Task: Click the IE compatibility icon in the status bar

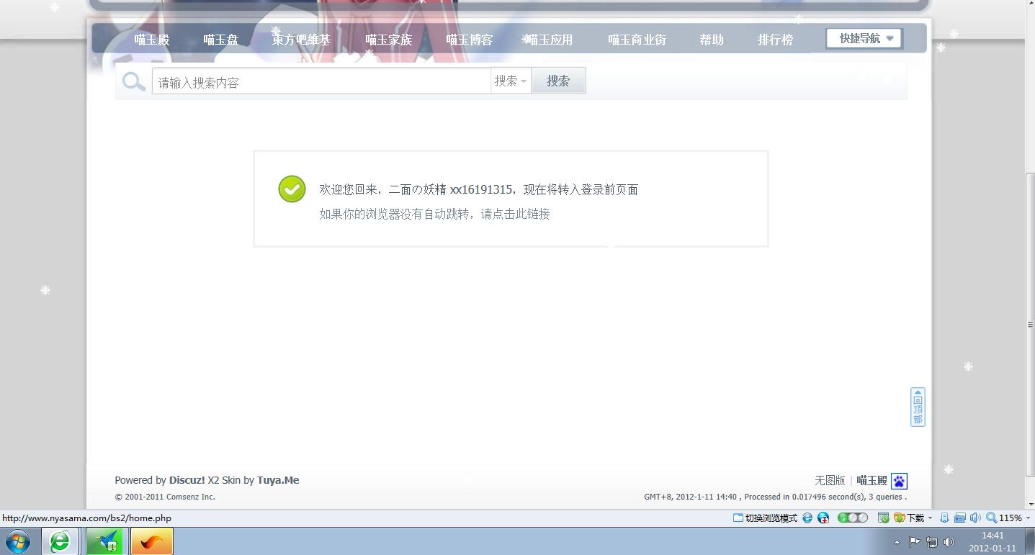Action: 806,518
